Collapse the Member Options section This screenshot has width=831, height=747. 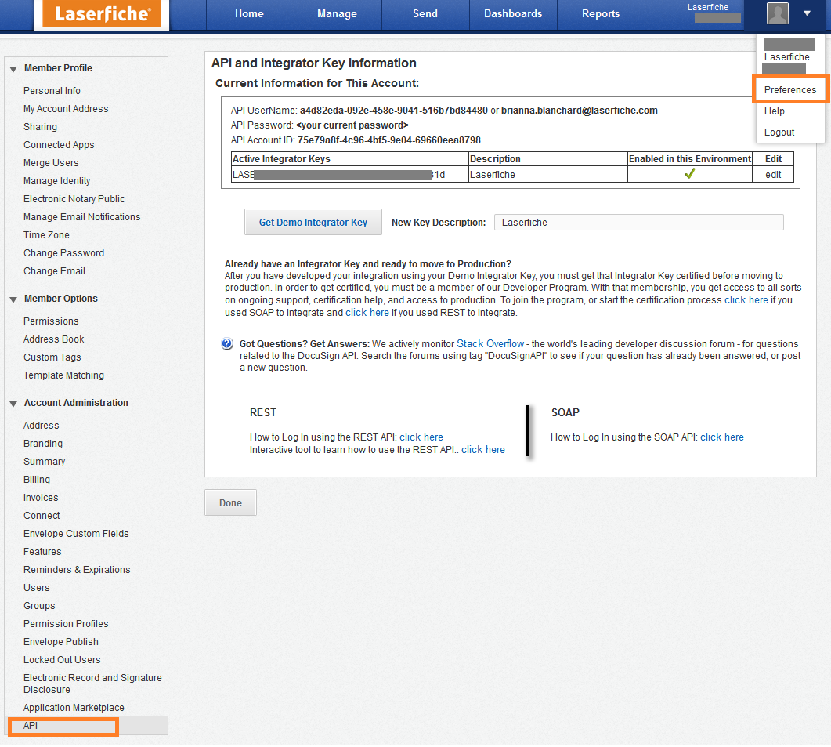(x=13, y=299)
